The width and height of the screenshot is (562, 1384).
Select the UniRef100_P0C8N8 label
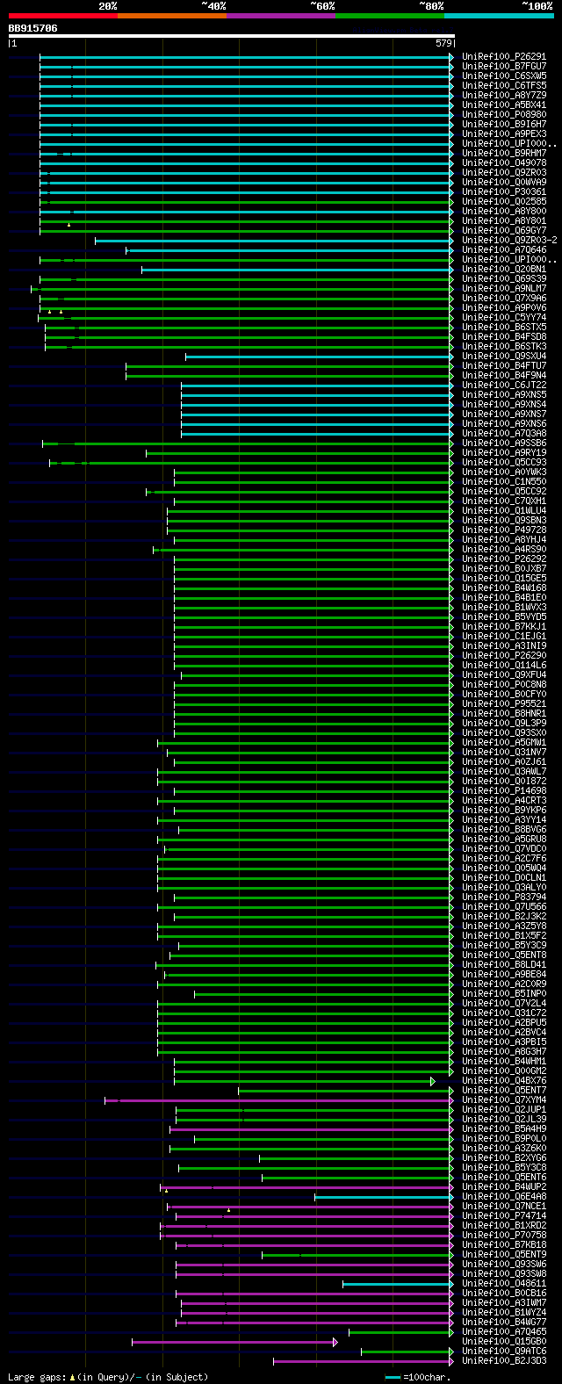[x=504, y=684]
